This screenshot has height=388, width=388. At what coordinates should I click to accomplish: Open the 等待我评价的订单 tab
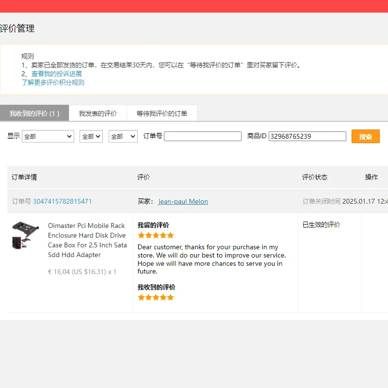click(162, 113)
